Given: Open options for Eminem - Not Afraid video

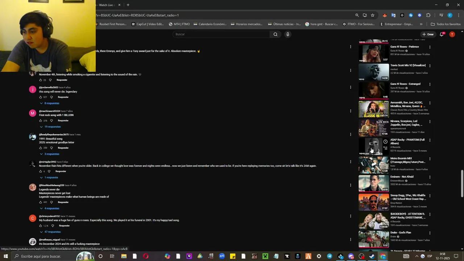Looking at the screenshot, I should (430, 177).
